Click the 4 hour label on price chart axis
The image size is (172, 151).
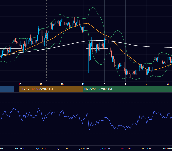147,84
